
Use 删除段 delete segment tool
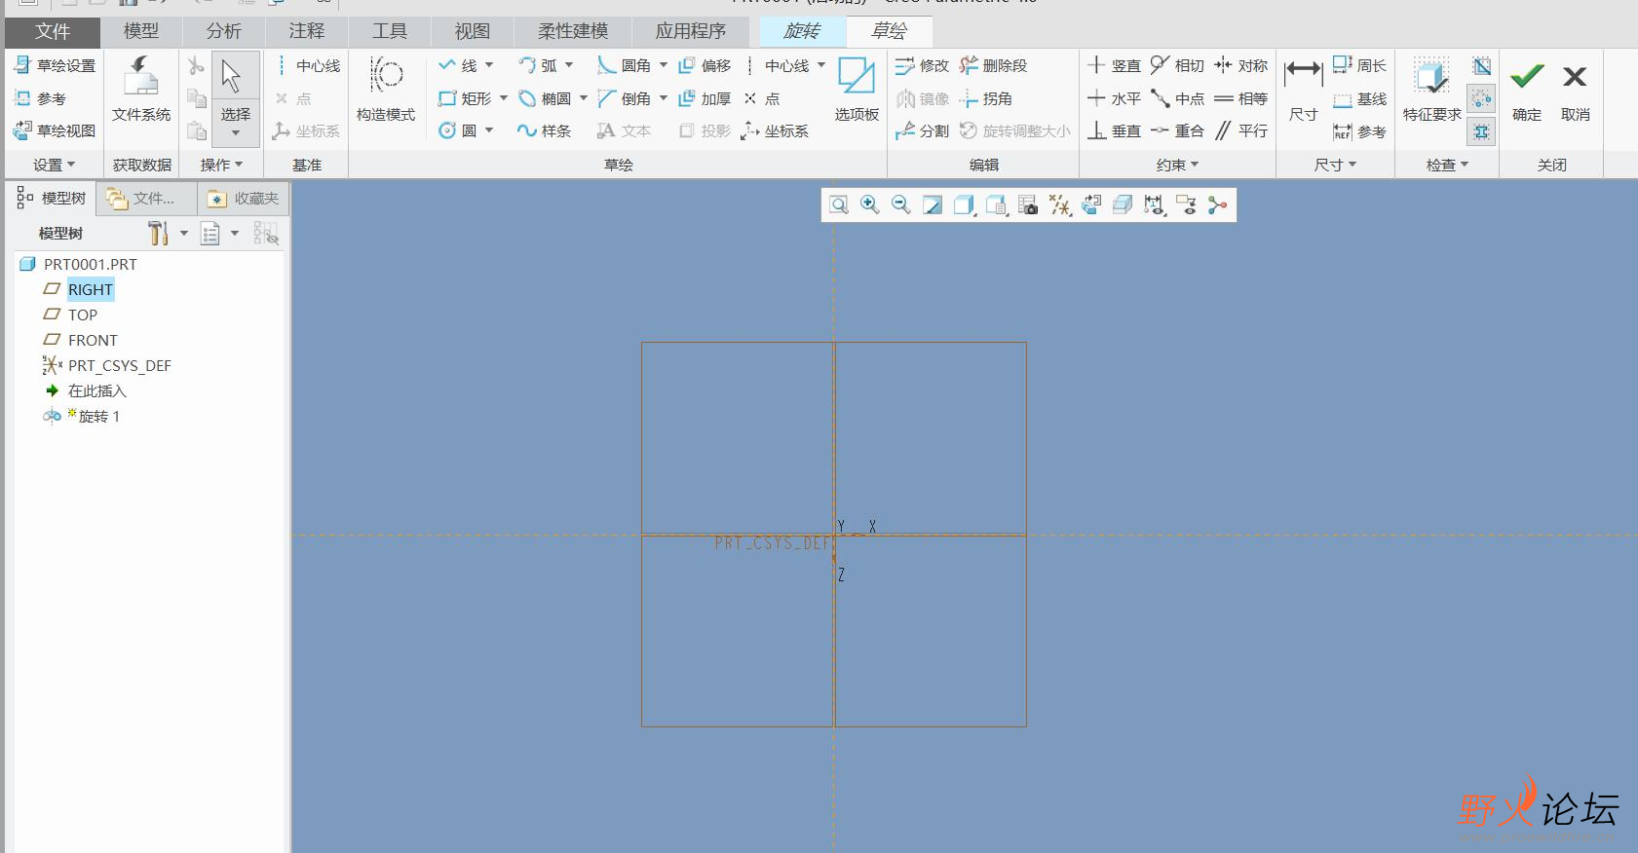tap(993, 65)
